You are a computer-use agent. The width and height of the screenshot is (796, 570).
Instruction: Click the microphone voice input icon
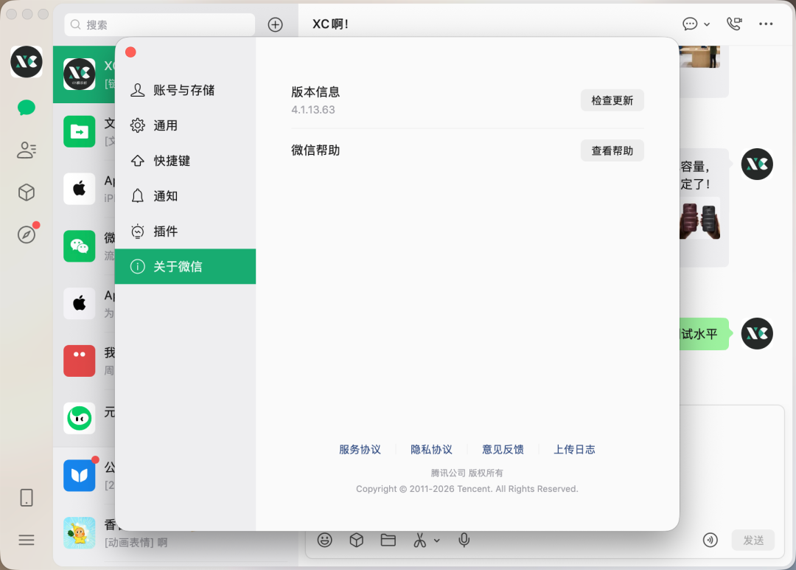[464, 540]
